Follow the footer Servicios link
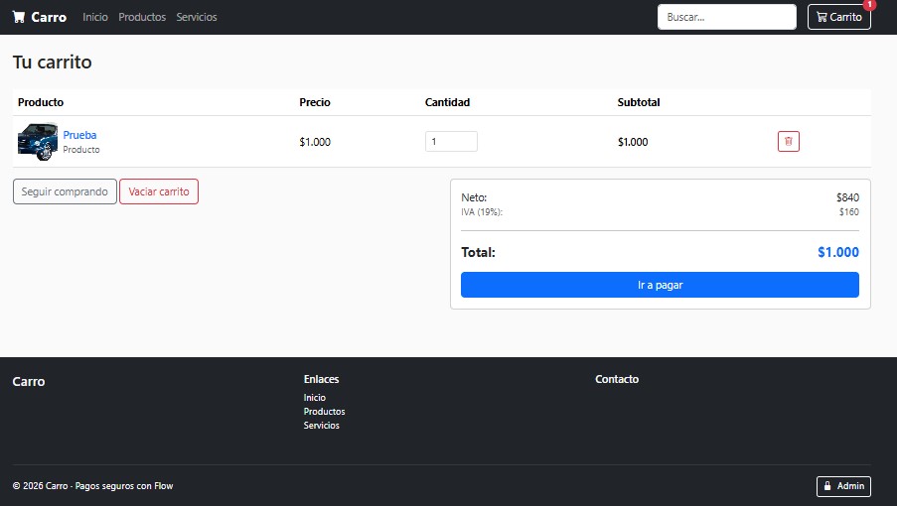 (x=321, y=426)
